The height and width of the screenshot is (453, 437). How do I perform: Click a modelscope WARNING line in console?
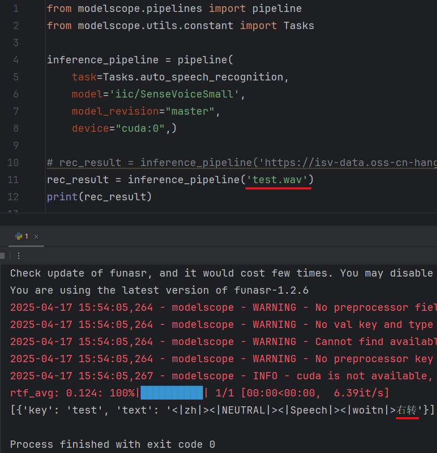pyautogui.click(x=208, y=307)
